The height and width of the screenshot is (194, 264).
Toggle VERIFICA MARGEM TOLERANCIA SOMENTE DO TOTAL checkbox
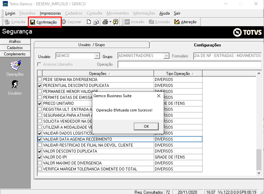40,169
